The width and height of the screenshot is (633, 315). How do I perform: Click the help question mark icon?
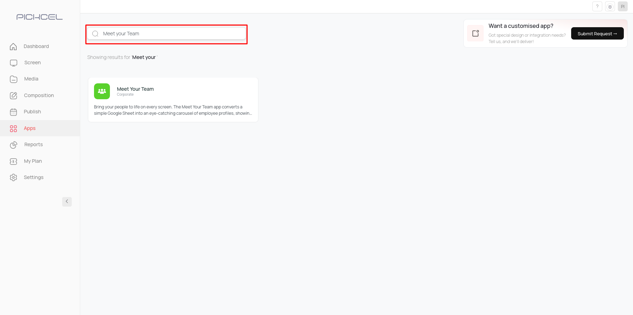(597, 6)
